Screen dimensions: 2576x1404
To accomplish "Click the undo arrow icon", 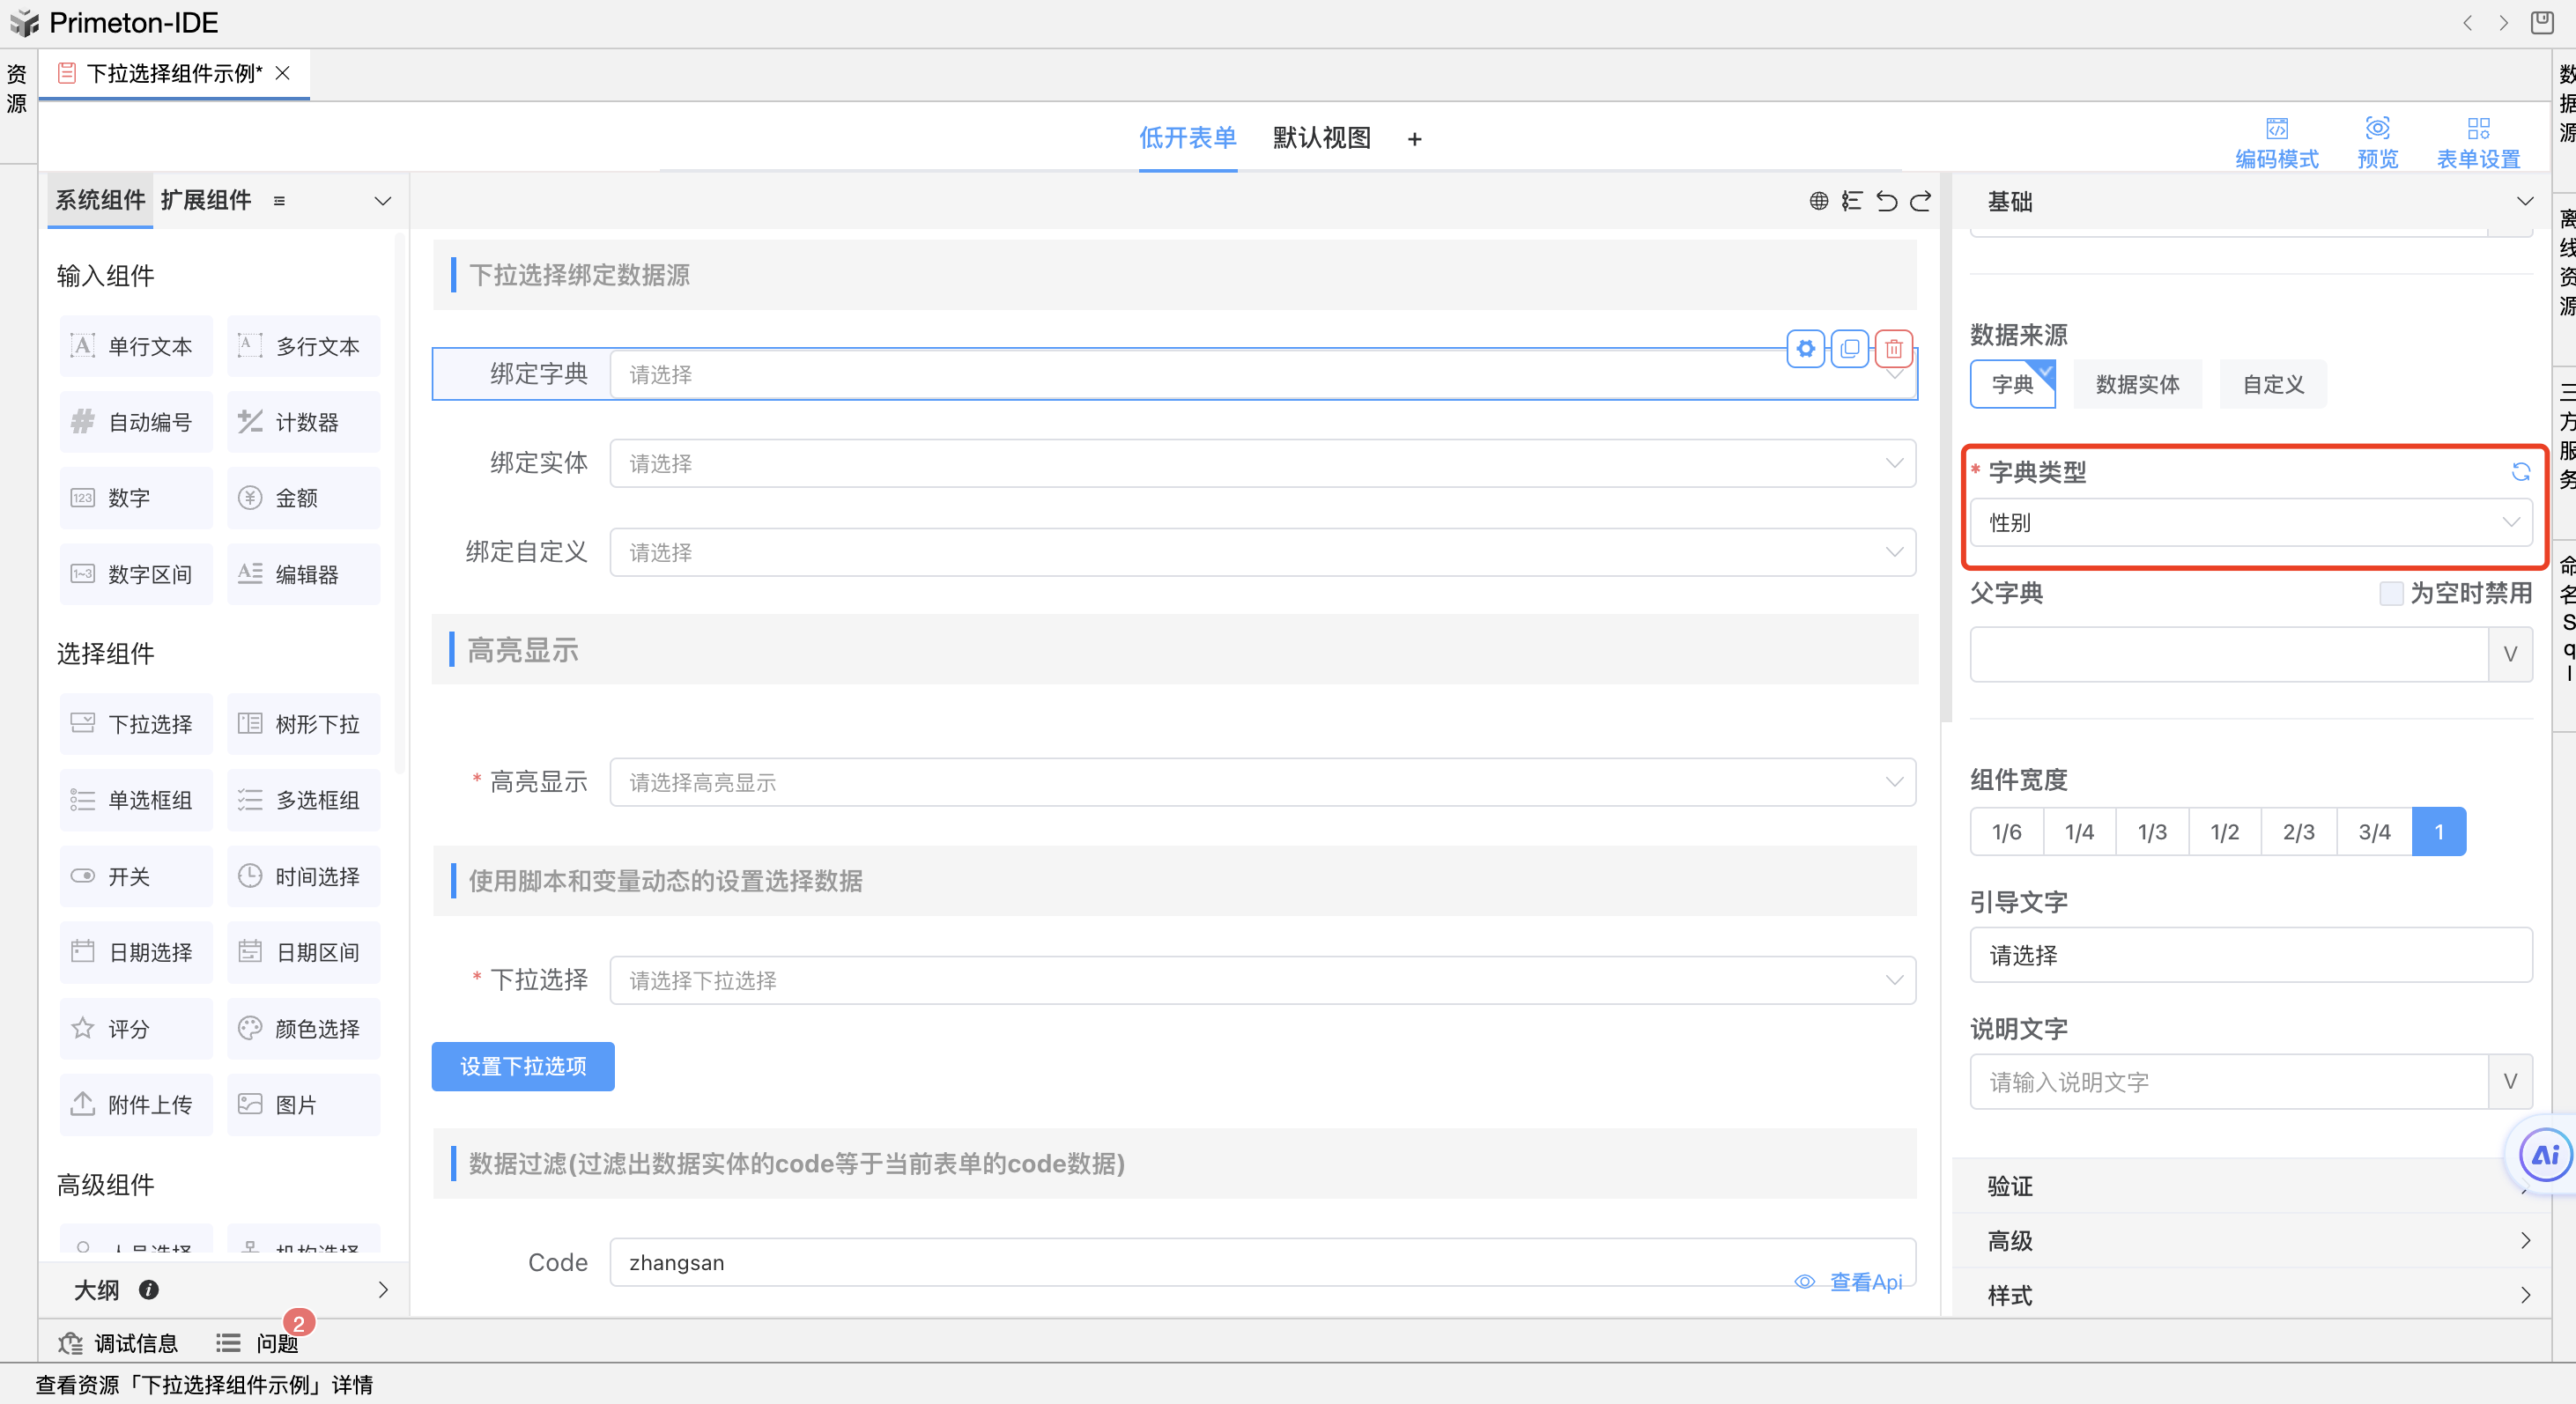I will coord(1886,201).
